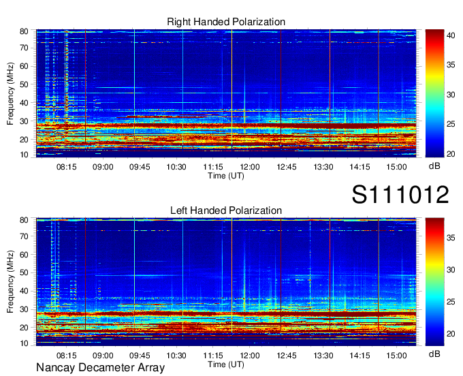The image size is (463, 376).
Task: Click 08:15 time tick under Right Handed plot
Action: (x=67, y=167)
